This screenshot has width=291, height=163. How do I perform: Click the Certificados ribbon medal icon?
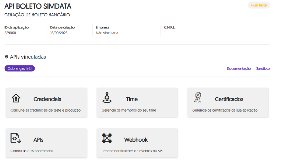coord(198,98)
